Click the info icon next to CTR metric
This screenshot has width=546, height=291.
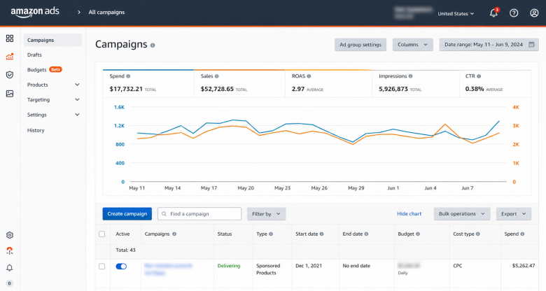pyautogui.click(x=479, y=76)
